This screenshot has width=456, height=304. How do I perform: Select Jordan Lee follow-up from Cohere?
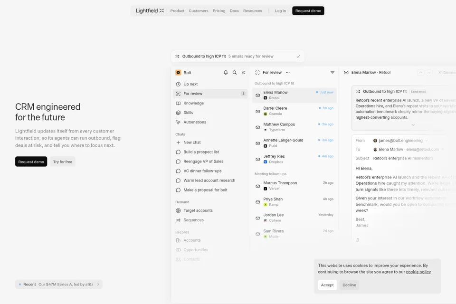(294, 218)
